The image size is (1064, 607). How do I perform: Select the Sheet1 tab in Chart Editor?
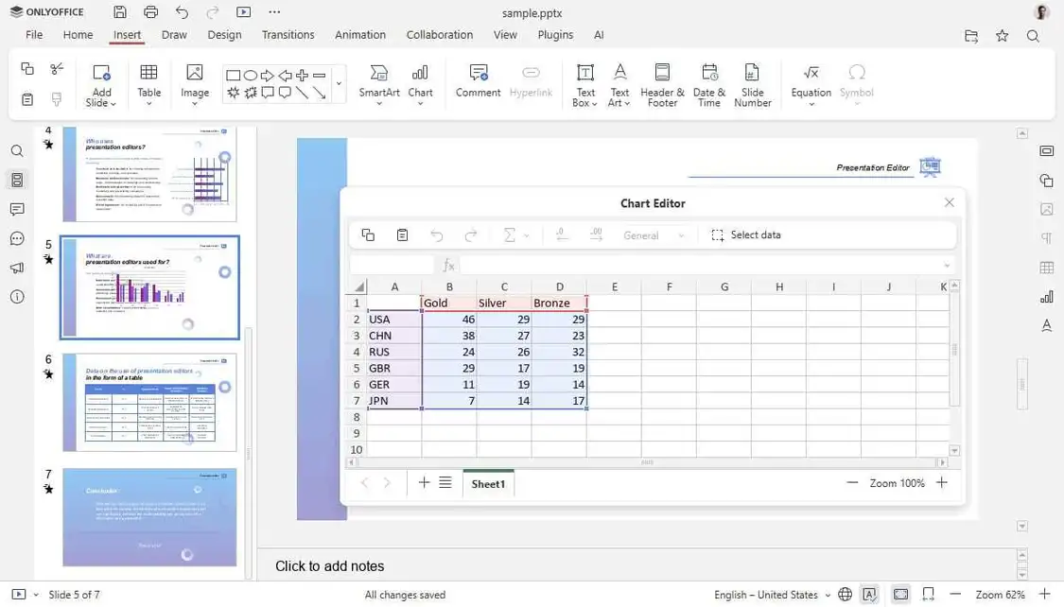(x=488, y=483)
